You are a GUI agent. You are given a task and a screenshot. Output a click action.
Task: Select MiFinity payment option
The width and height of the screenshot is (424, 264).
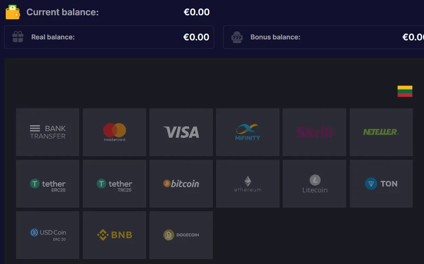[x=248, y=132]
